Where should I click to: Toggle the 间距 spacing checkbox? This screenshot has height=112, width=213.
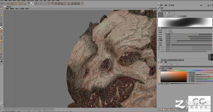159,41
